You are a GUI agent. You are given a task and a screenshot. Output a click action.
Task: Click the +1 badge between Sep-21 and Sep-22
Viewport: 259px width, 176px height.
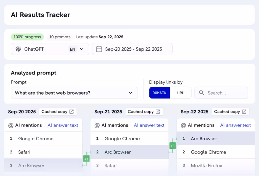click(x=173, y=146)
